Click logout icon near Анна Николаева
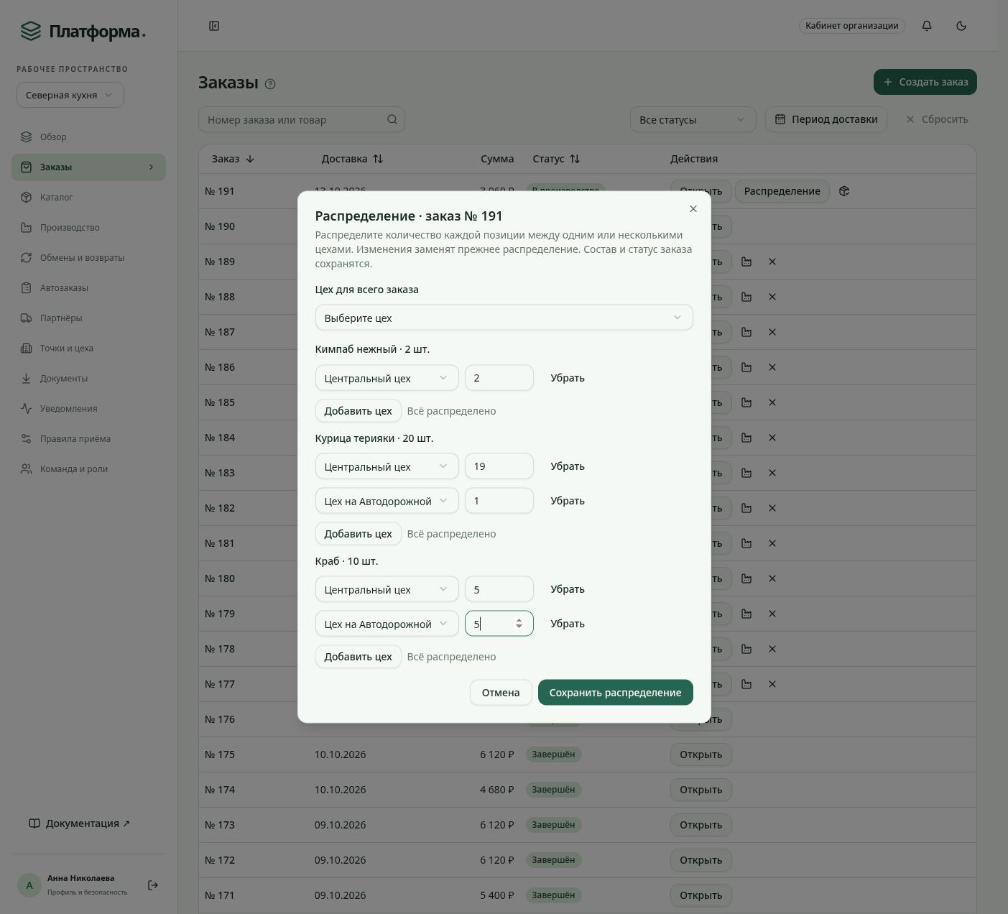Viewport: 1008px width, 914px height. pyautogui.click(x=153, y=885)
